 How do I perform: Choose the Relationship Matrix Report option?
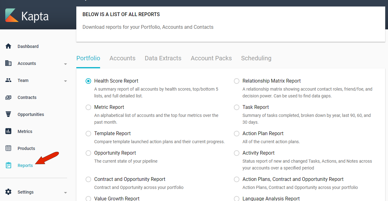[x=237, y=81]
